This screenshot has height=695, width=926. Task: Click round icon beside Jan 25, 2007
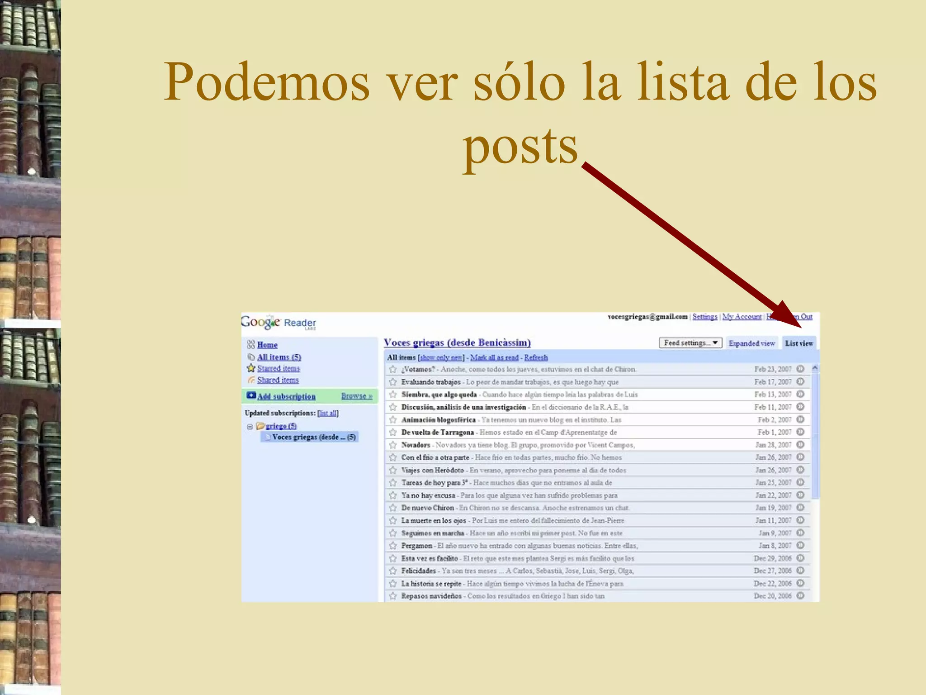800,482
